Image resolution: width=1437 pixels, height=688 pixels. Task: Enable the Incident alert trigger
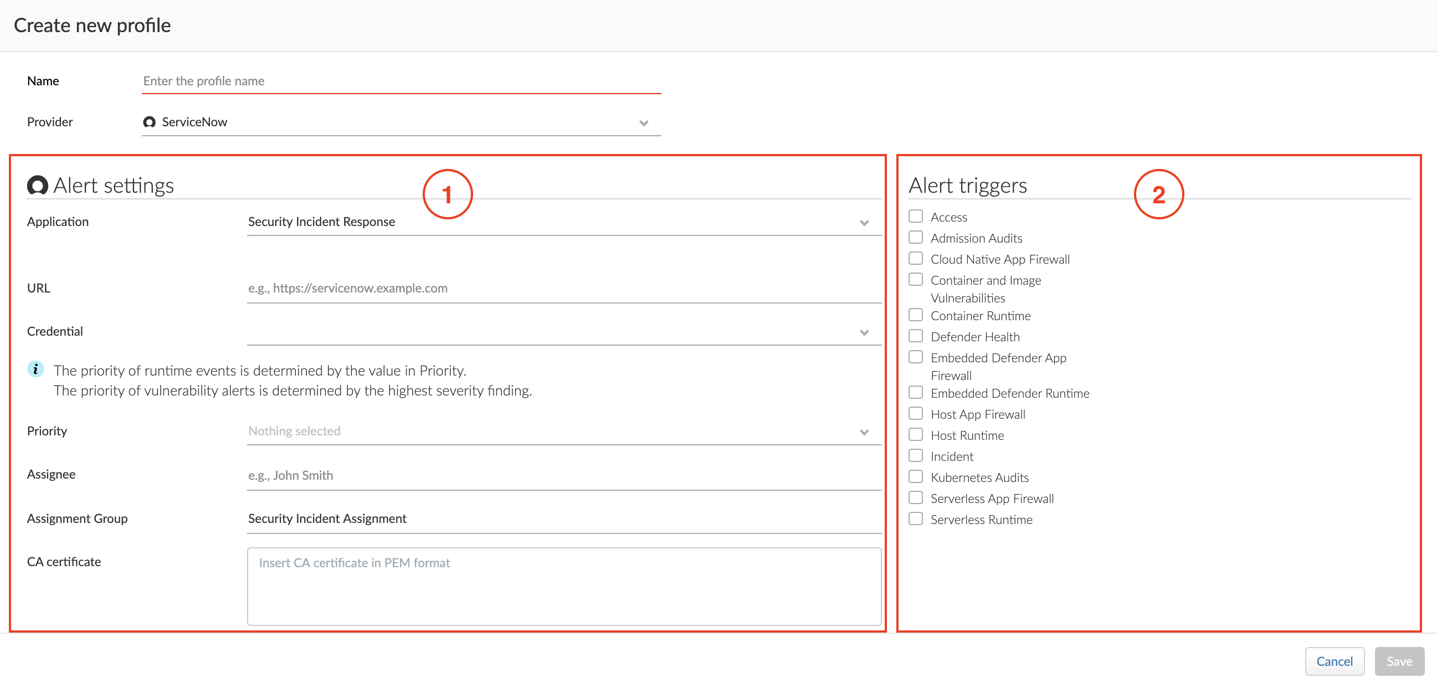click(x=915, y=455)
